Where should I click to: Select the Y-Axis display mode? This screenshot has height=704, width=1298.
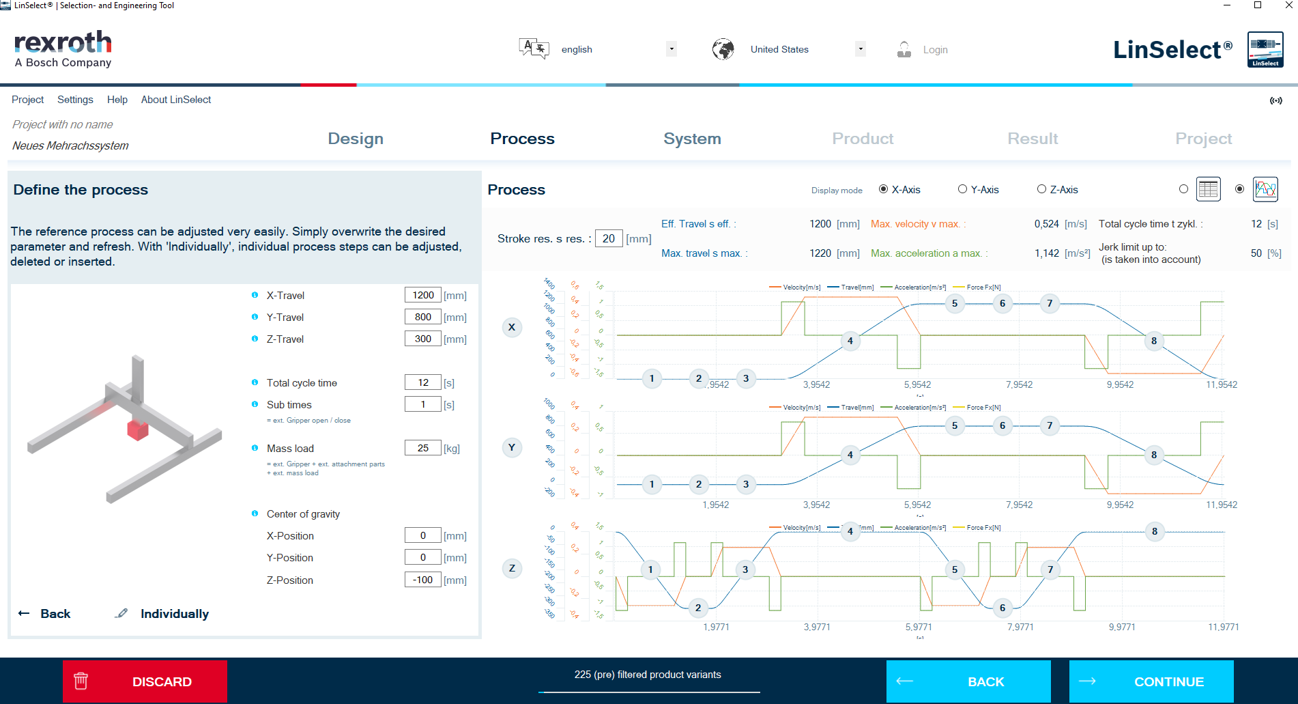(962, 189)
